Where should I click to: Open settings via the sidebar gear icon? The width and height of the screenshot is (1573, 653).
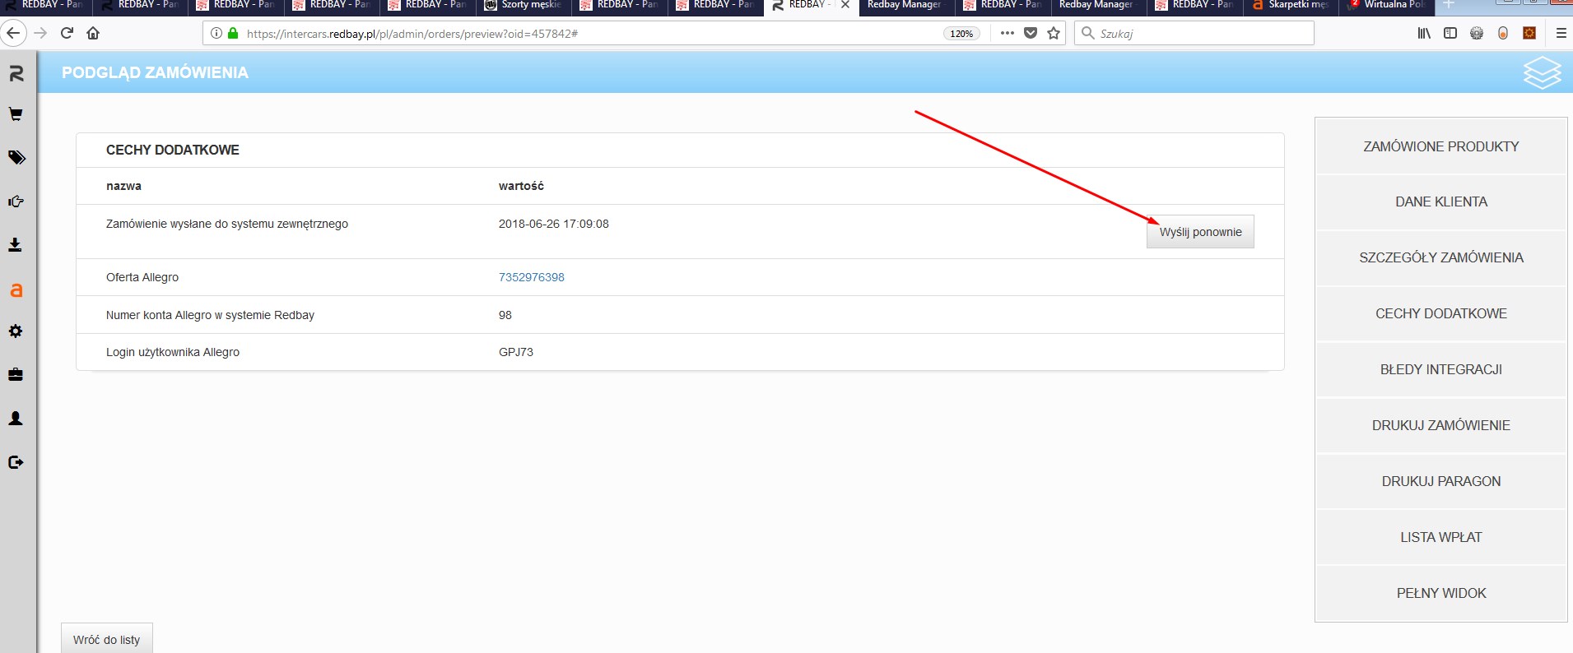(x=16, y=331)
